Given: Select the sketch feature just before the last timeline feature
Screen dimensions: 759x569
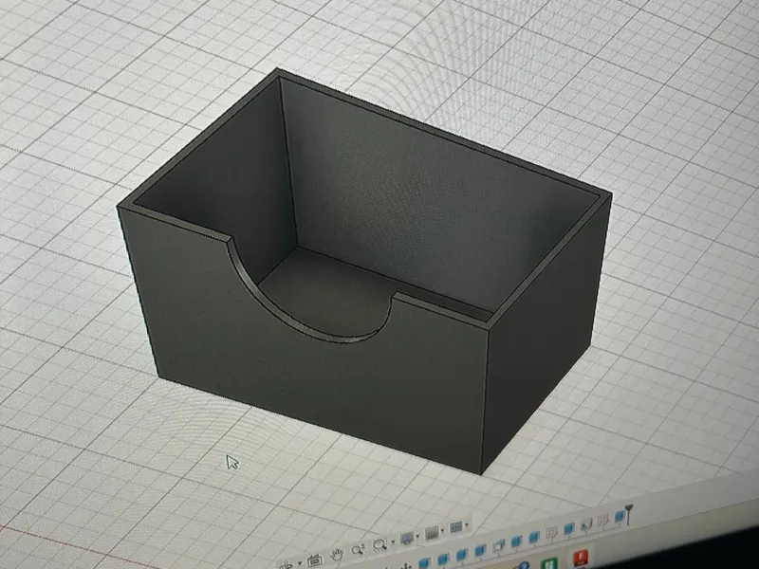Looking at the screenshot, I should point(603,521).
